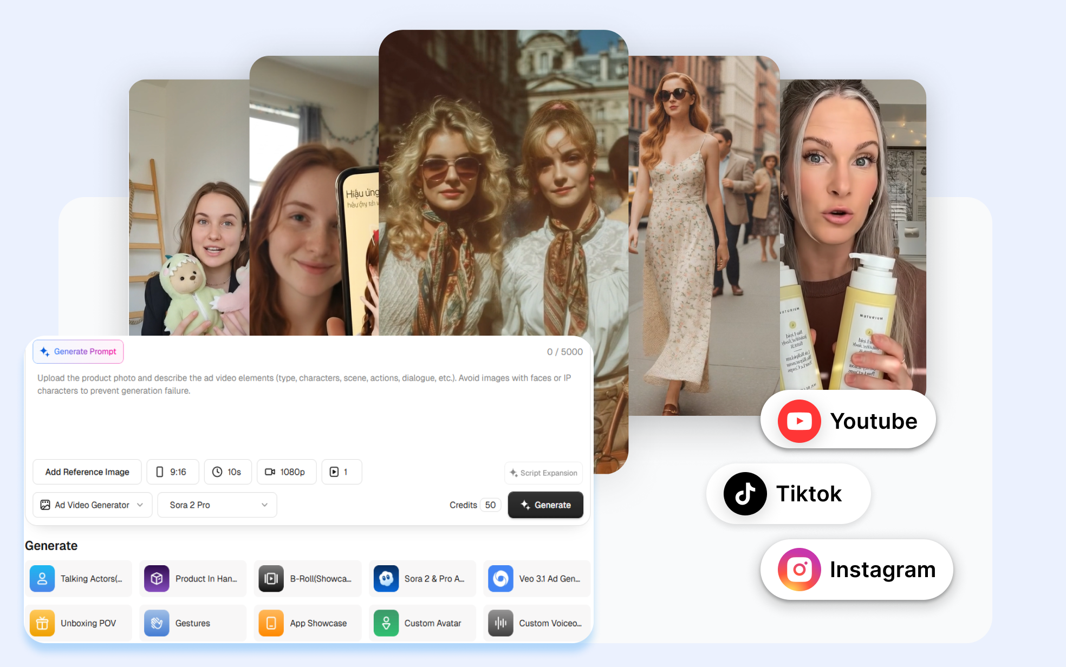1066x667 pixels.
Task: Click the gray Custom Voiceover waveform icon
Action: pos(500,623)
